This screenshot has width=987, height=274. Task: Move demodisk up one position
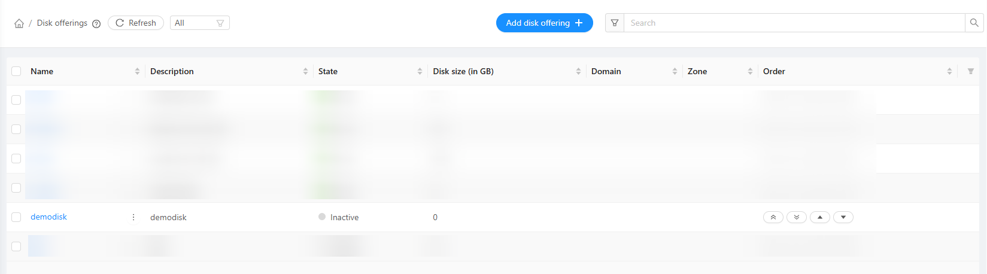pyautogui.click(x=819, y=217)
